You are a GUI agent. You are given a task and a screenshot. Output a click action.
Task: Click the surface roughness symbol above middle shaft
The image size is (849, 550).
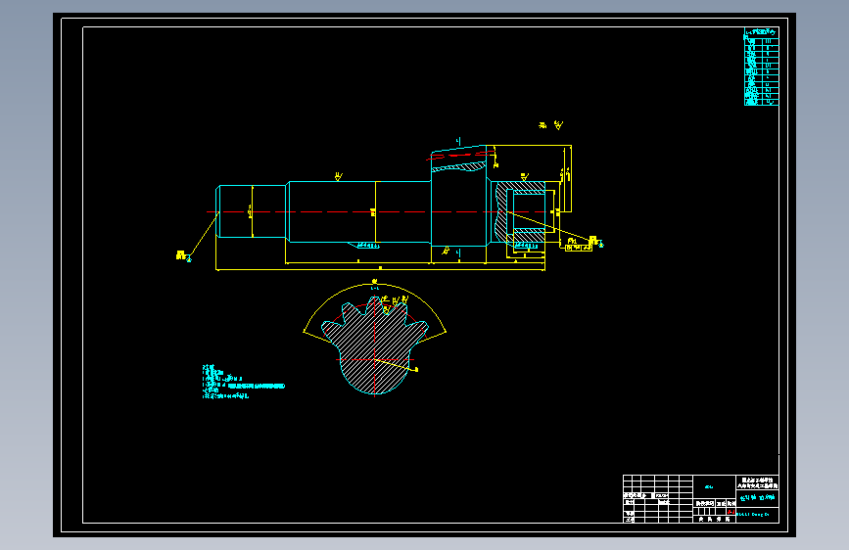pos(339,176)
